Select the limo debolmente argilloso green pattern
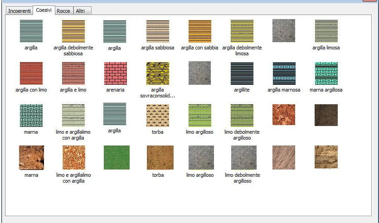The height and width of the screenshot is (223, 379). click(242, 115)
